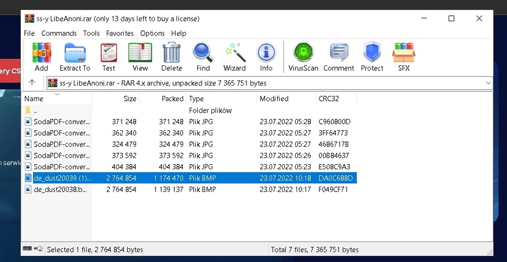Minimize the WinRAR window
The image size is (507, 262).
[424, 18]
